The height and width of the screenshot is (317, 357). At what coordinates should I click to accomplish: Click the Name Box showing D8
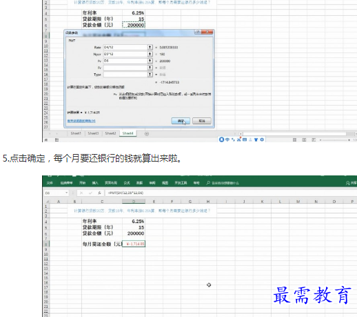[x=54, y=193]
